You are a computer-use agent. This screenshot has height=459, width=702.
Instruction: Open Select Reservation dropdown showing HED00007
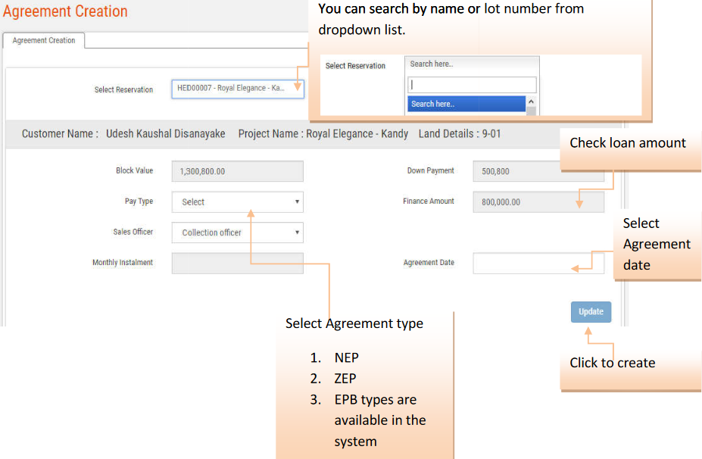[237, 89]
